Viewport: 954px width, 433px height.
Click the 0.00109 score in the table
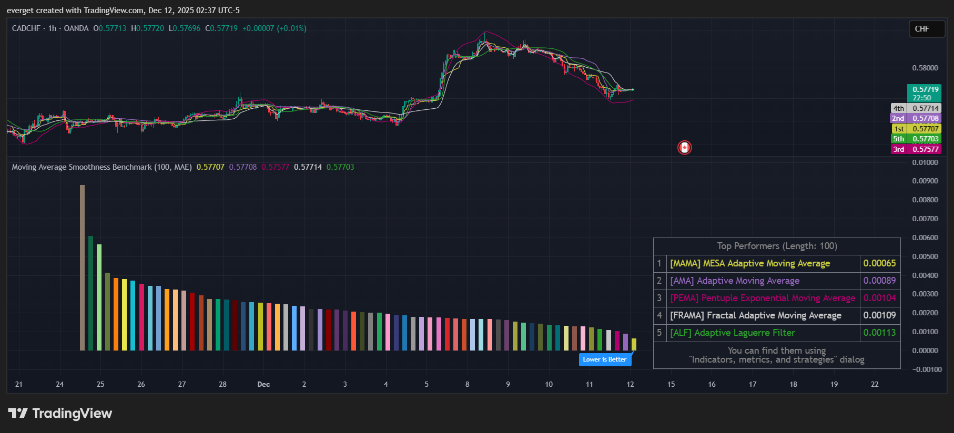(x=880, y=315)
